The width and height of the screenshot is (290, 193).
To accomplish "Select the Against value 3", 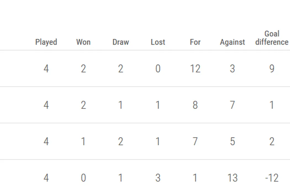I will [x=232, y=69].
